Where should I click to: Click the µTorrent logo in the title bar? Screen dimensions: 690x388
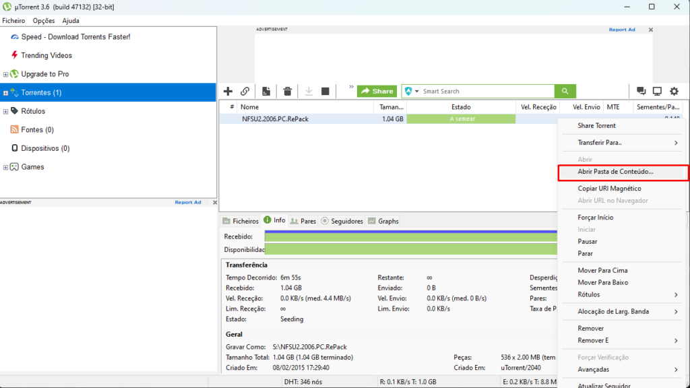(x=7, y=7)
